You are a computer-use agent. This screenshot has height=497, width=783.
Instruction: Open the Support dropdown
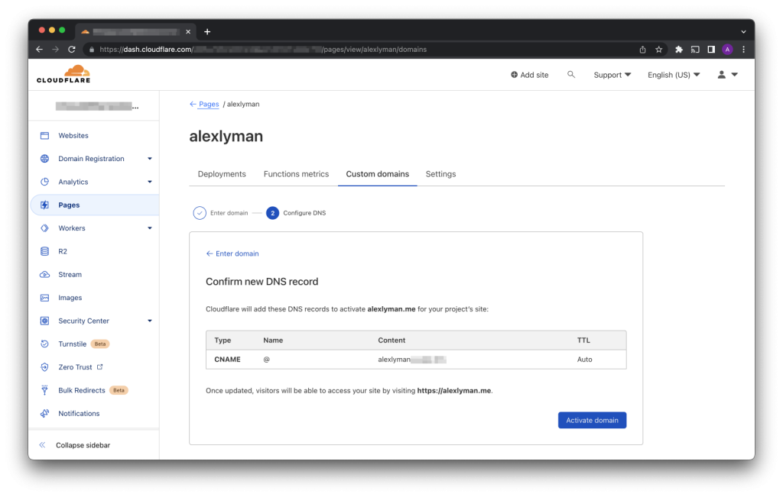click(612, 75)
